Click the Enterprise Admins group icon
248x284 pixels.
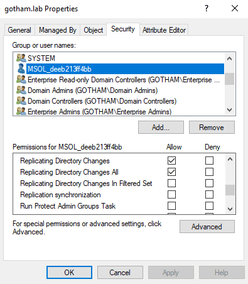[x=21, y=111]
